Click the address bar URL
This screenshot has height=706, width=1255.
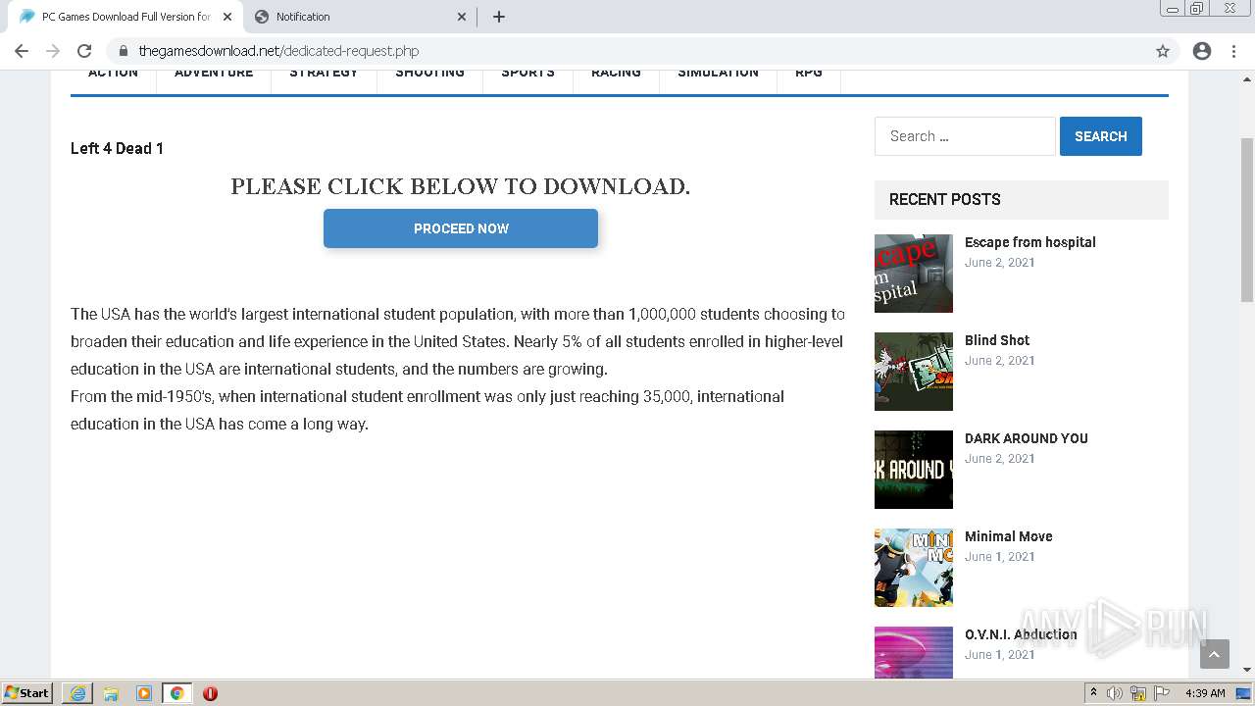click(278, 51)
